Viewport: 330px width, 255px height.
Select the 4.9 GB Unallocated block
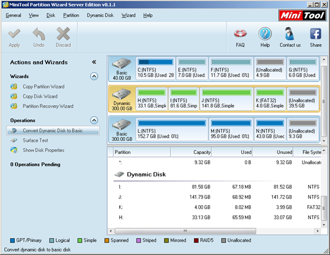tap(270, 68)
